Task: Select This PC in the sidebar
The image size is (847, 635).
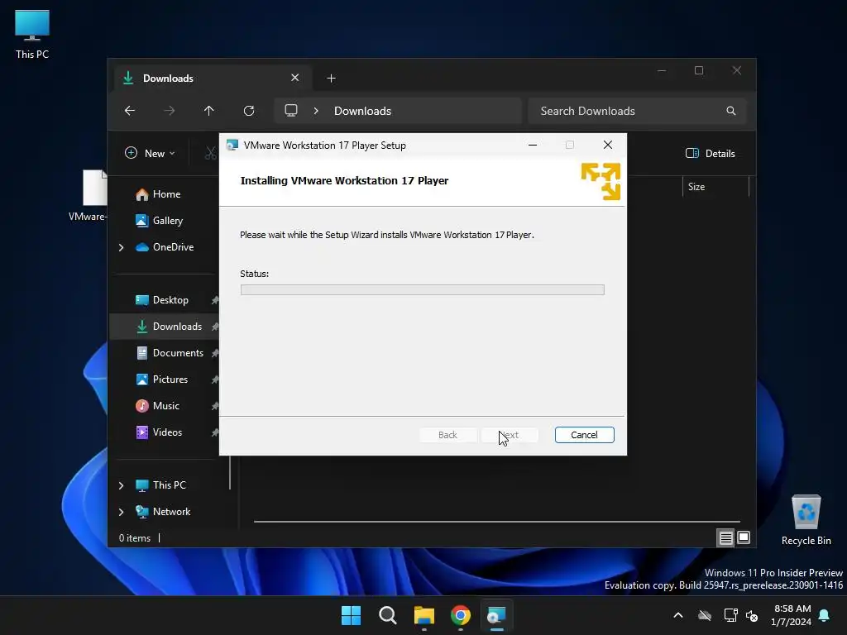Action: (x=169, y=485)
